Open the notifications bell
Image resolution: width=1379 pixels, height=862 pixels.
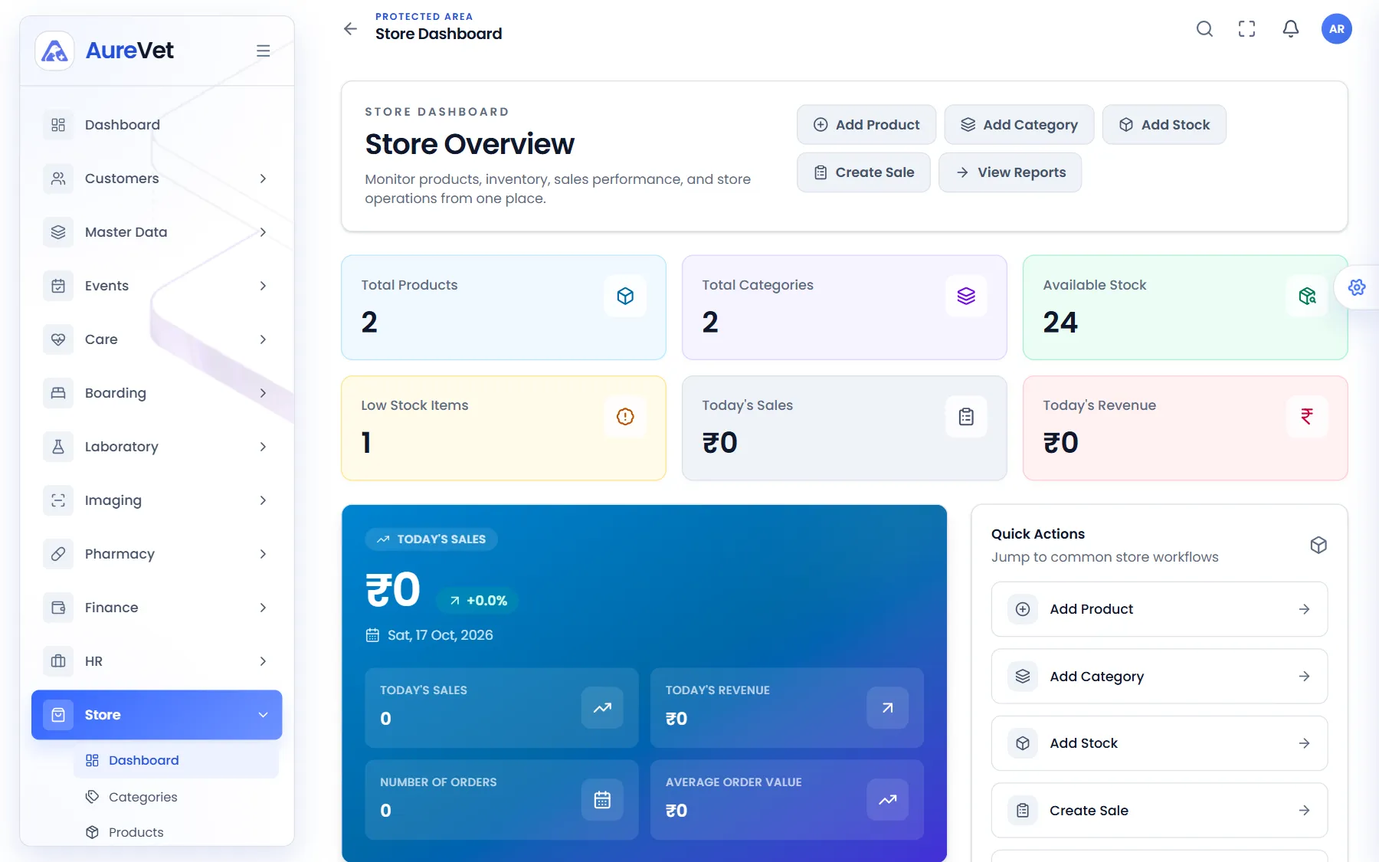tap(1291, 29)
